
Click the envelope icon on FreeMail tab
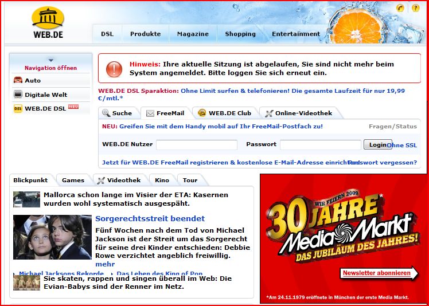pyautogui.click(x=150, y=113)
